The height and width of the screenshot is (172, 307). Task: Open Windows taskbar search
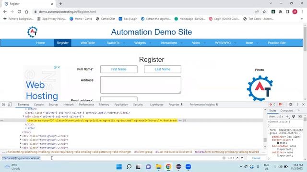coord(129,167)
